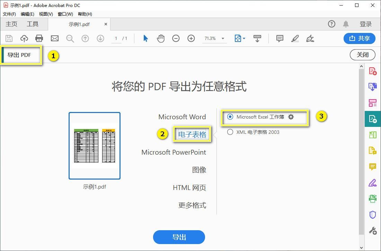Open the 窗口(W) menu
The image size is (381, 251).
[x=65, y=14]
